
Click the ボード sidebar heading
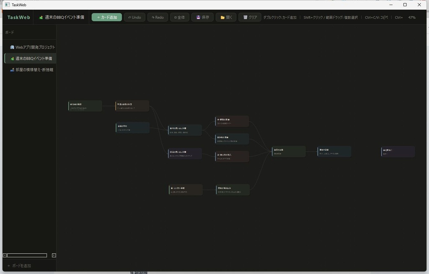click(10, 32)
